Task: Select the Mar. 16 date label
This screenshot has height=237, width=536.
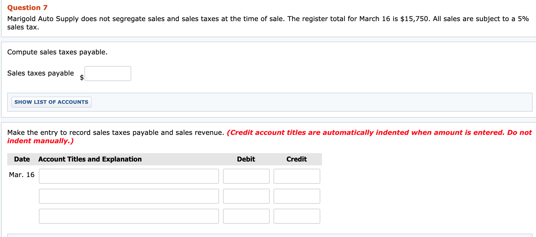Action: [x=22, y=175]
